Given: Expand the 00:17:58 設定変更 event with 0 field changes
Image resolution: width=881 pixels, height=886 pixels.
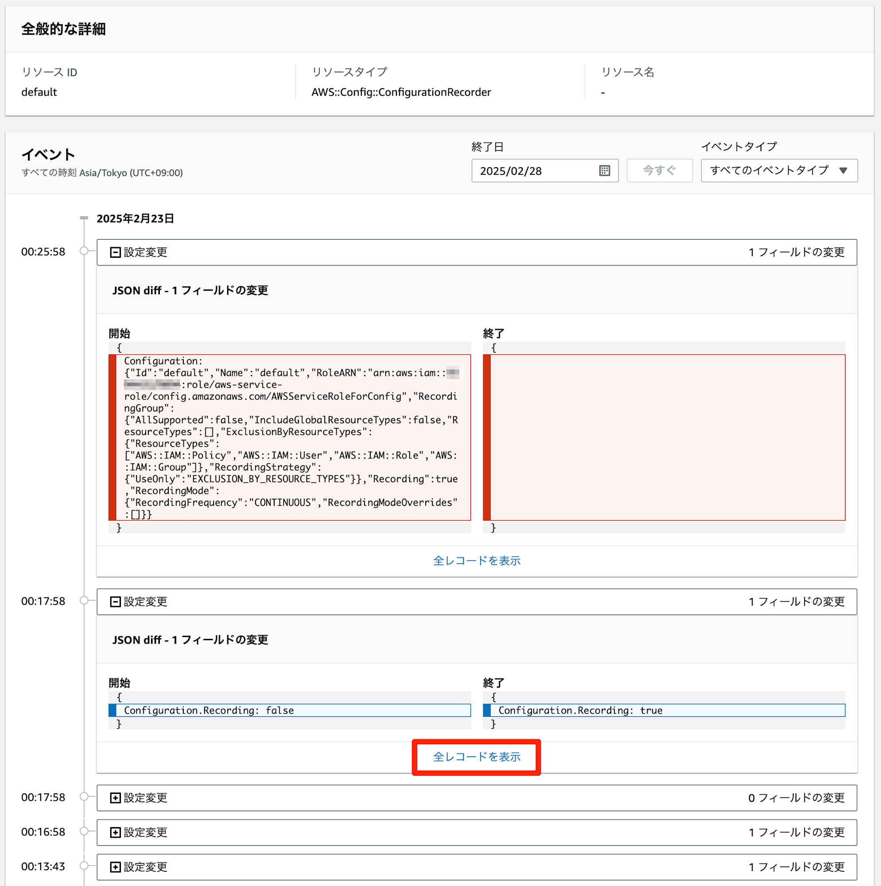Looking at the screenshot, I should coord(116,798).
